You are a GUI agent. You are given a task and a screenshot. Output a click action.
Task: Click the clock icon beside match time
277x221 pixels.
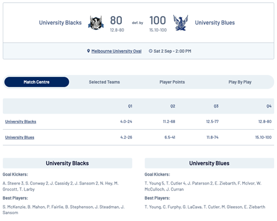151,51
